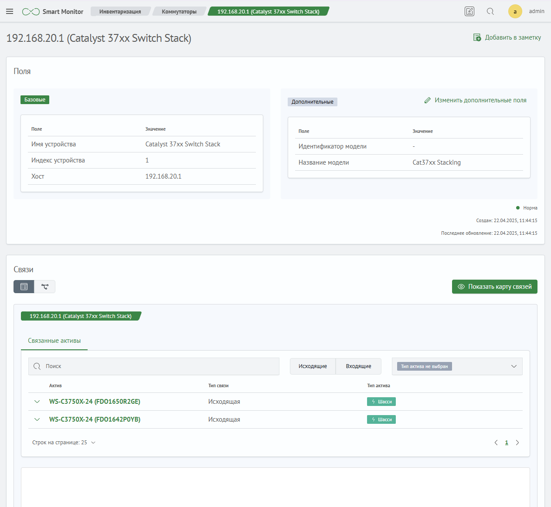Image resolution: width=551 pixels, height=507 pixels.
Task: Click Показать карту связей button
Action: pos(495,287)
